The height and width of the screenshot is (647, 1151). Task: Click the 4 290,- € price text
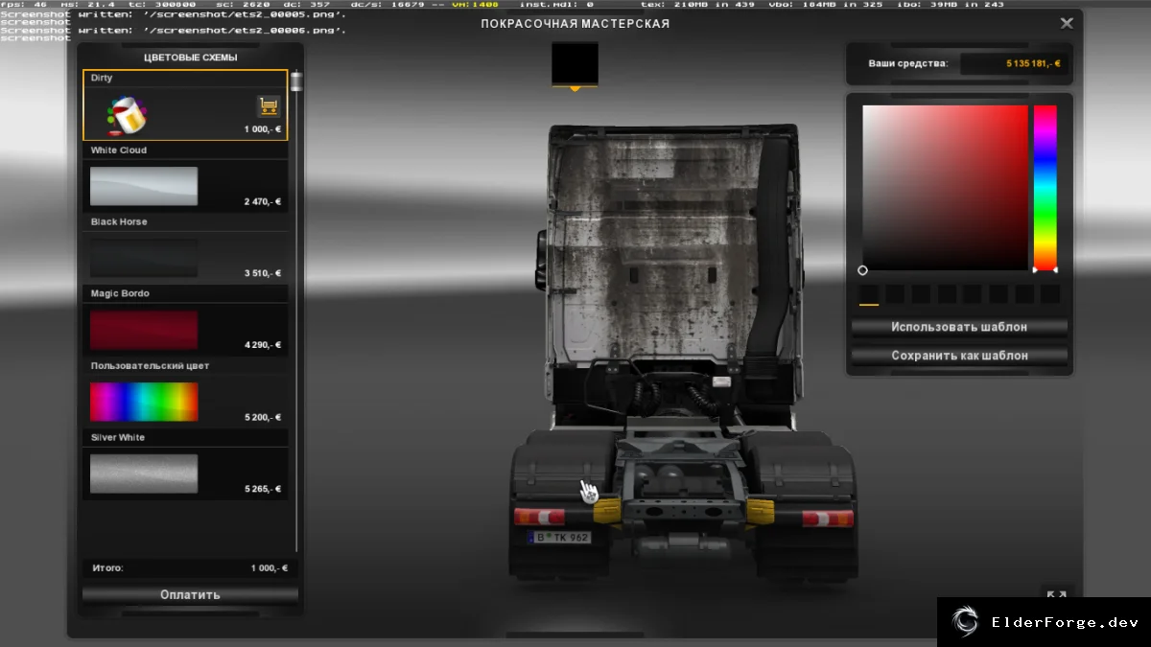[263, 345]
